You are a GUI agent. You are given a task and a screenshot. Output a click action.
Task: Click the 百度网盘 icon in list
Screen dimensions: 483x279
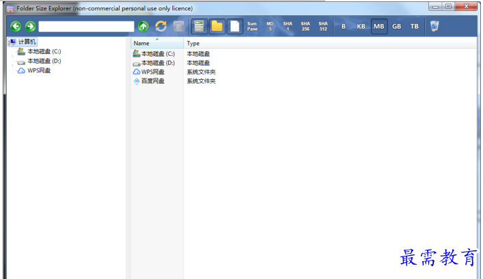coord(137,81)
